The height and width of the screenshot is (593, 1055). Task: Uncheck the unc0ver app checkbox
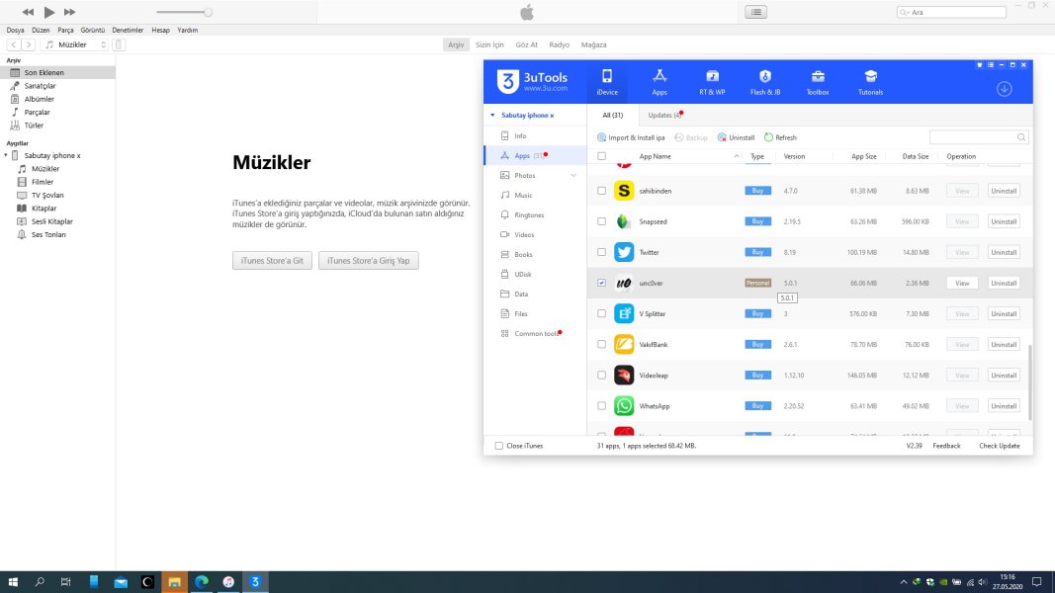coord(602,283)
